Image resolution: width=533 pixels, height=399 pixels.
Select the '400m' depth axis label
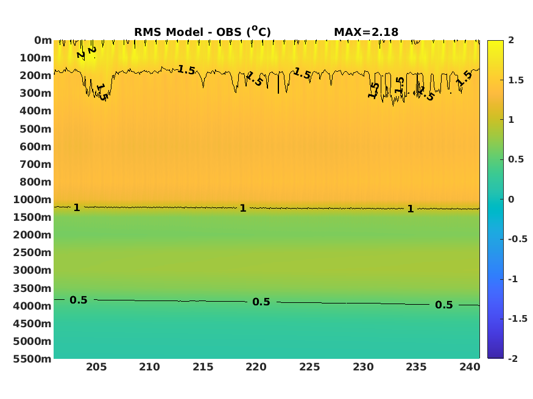pyautogui.click(x=35, y=111)
